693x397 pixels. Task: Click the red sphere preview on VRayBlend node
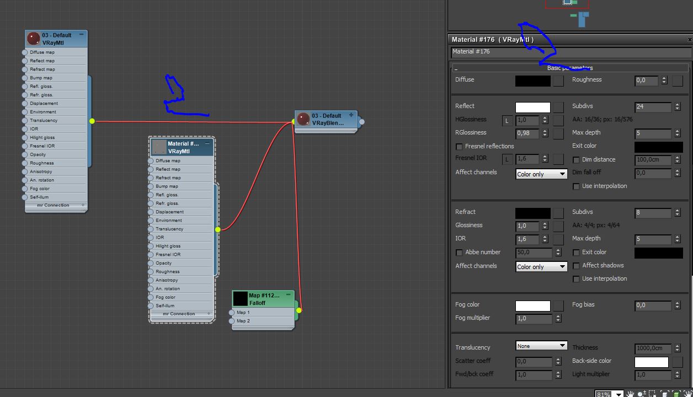[303, 119]
